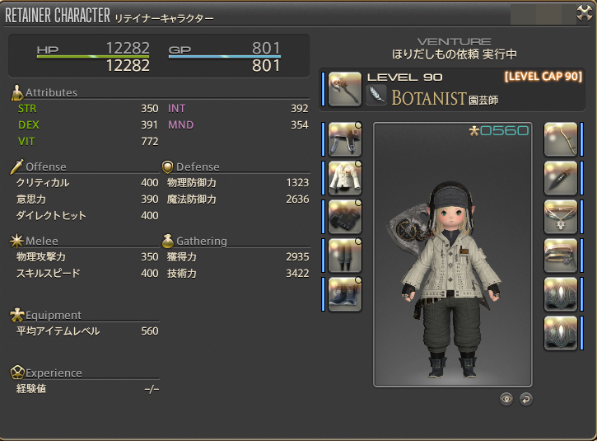The height and width of the screenshot is (441, 597).
Task: Toggle gear display with the eye icon
Action: 506,399
